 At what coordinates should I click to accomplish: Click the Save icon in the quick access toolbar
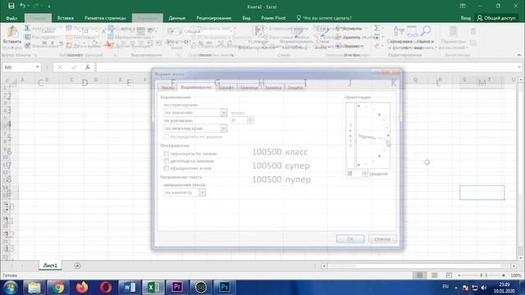click(x=11, y=6)
